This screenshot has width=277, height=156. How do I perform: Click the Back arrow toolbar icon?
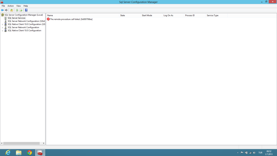(x=2, y=10)
